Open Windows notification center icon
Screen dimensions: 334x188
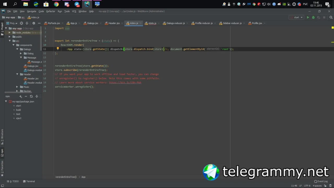point(327,4)
